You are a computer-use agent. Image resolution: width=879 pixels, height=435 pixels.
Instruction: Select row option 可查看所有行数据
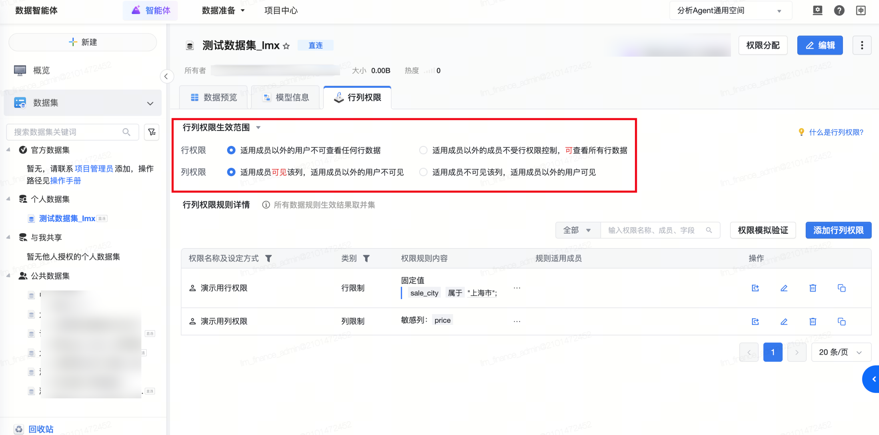tap(423, 150)
